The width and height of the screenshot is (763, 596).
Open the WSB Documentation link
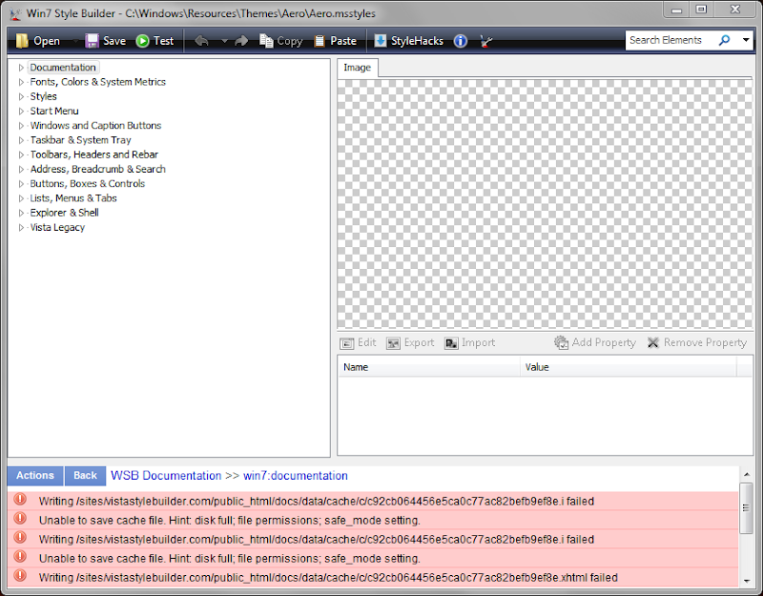pyautogui.click(x=166, y=476)
